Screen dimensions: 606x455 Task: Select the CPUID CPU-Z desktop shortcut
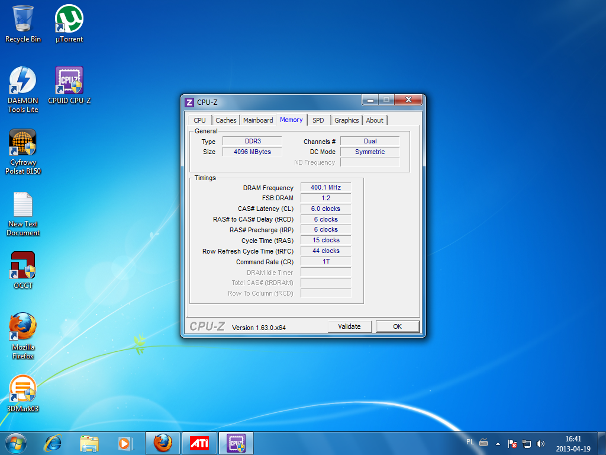69,81
